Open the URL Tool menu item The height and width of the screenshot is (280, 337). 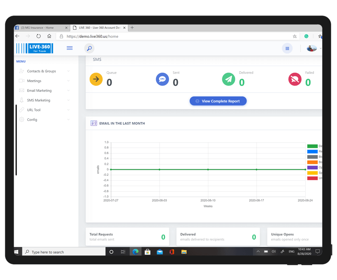point(34,110)
